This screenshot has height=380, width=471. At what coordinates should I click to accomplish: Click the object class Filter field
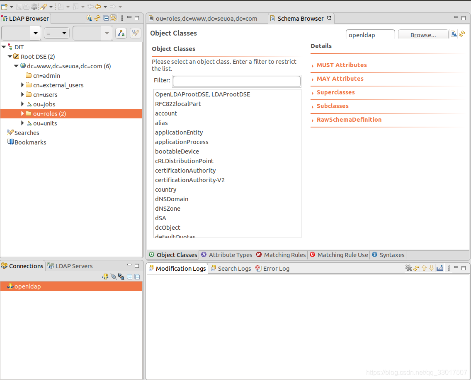coord(237,81)
